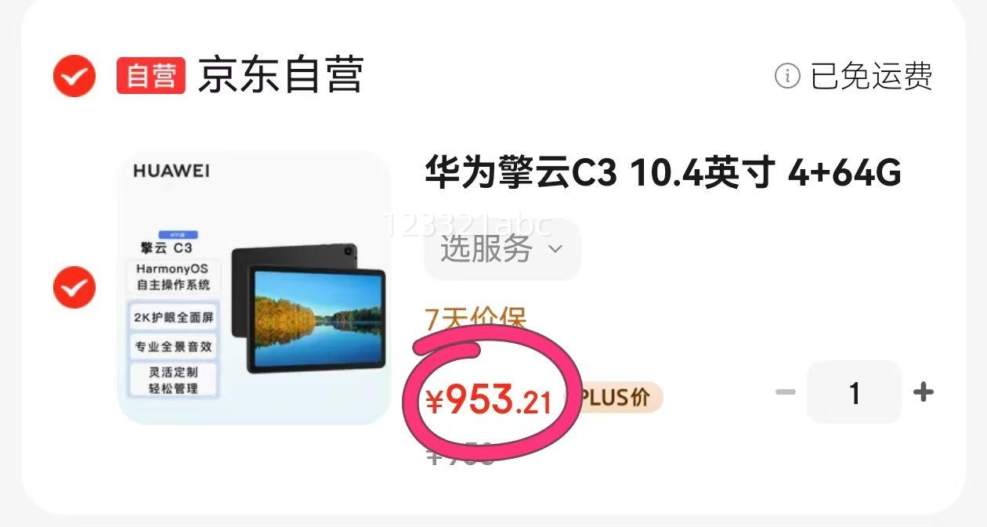Decrease quantity with the minus button
Viewport: 987px width, 527px height.
(x=785, y=392)
